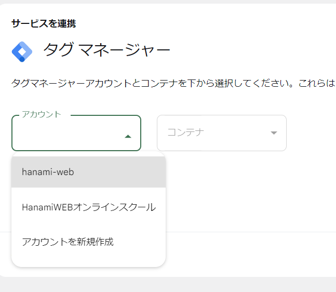Click the サービスを連携 dialog title
336x292 pixels.
[x=44, y=23]
